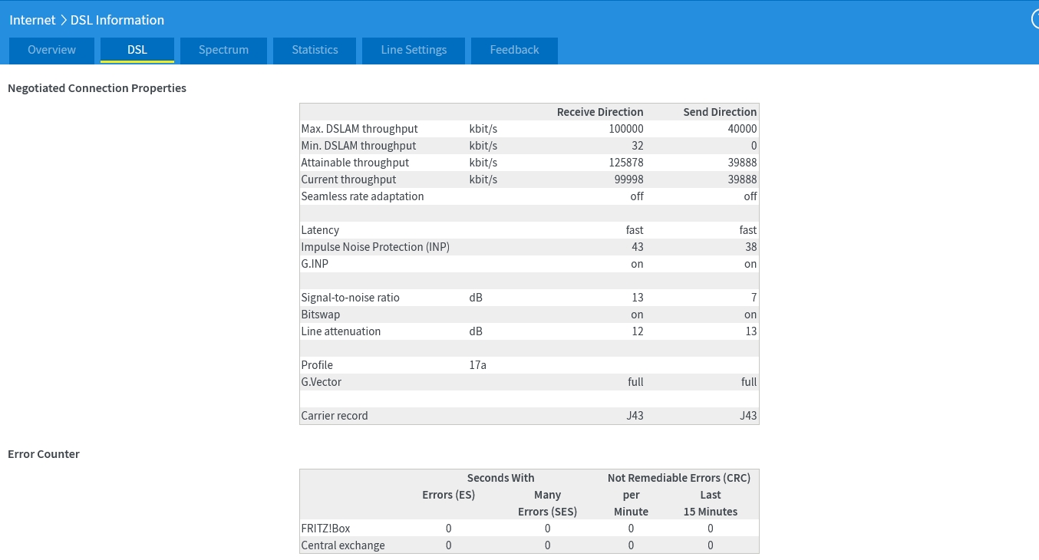Screen dimensions: 1039x560
Task: Select the Central exchange row label
Action: click(343, 545)
